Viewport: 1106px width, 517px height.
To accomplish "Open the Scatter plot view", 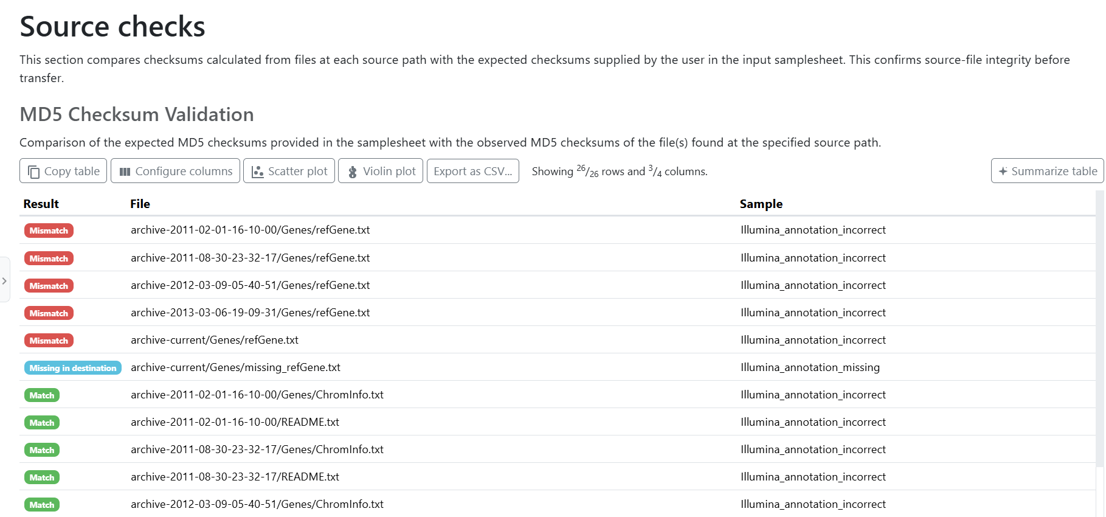I will tap(289, 171).
